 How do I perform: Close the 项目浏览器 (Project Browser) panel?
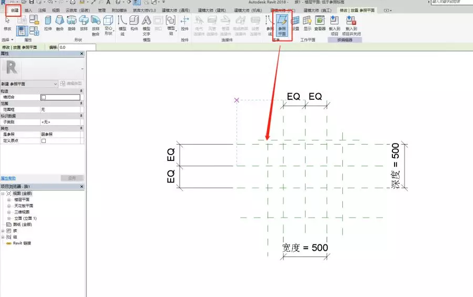(82, 187)
